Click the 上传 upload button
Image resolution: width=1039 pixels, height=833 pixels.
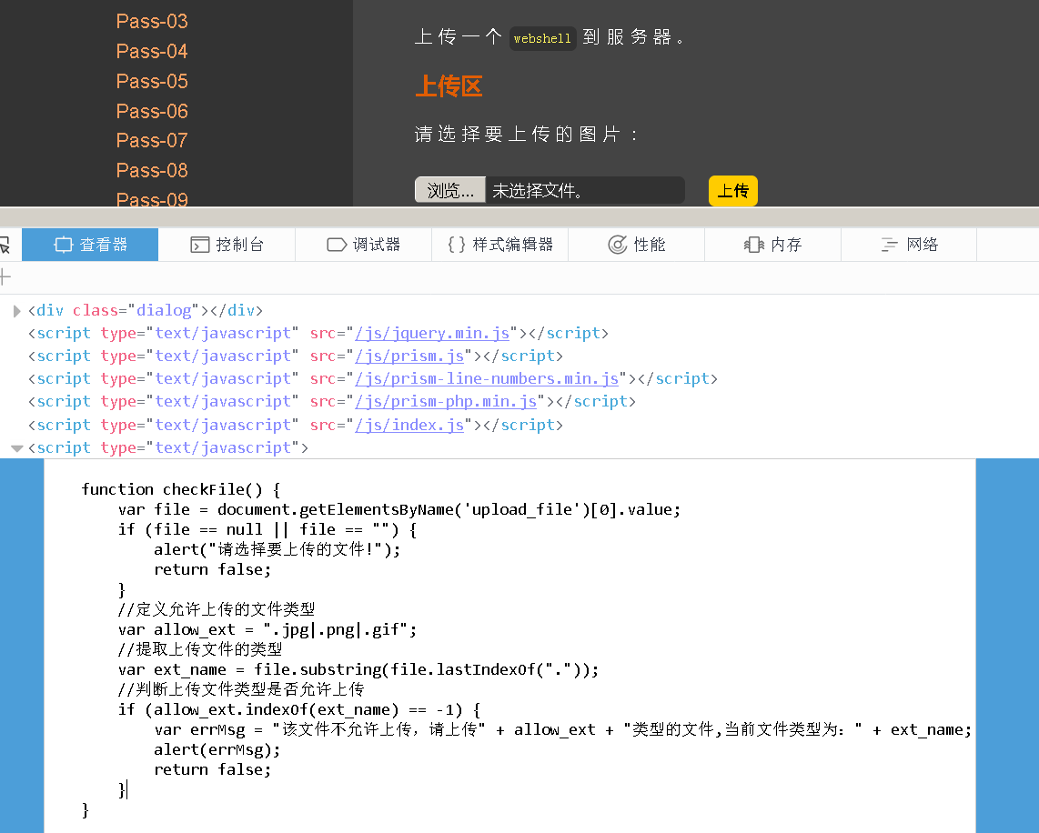point(732,191)
